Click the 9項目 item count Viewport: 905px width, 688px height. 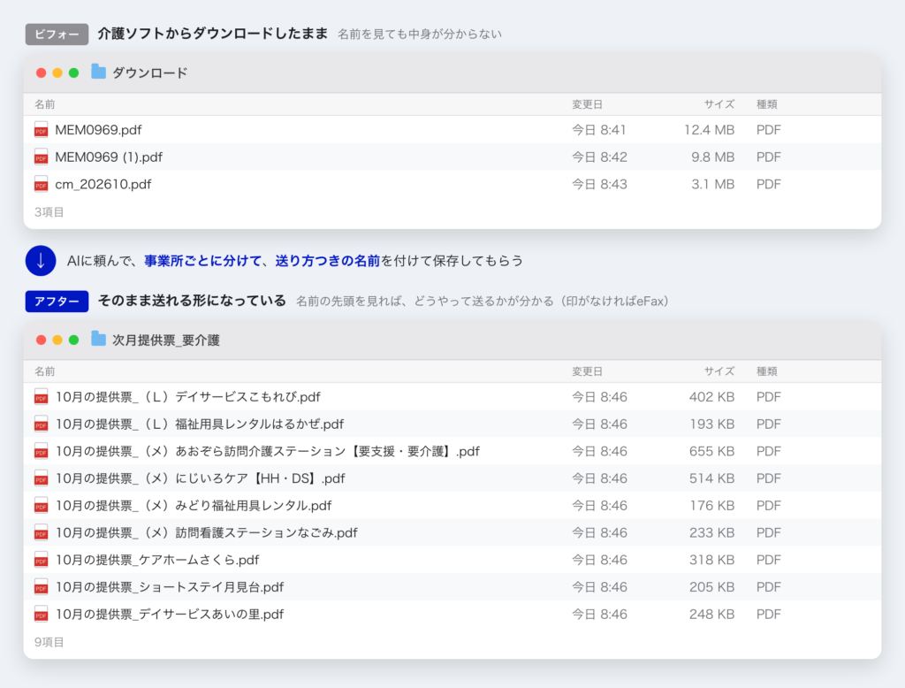pyautogui.click(x=49, y=642)
